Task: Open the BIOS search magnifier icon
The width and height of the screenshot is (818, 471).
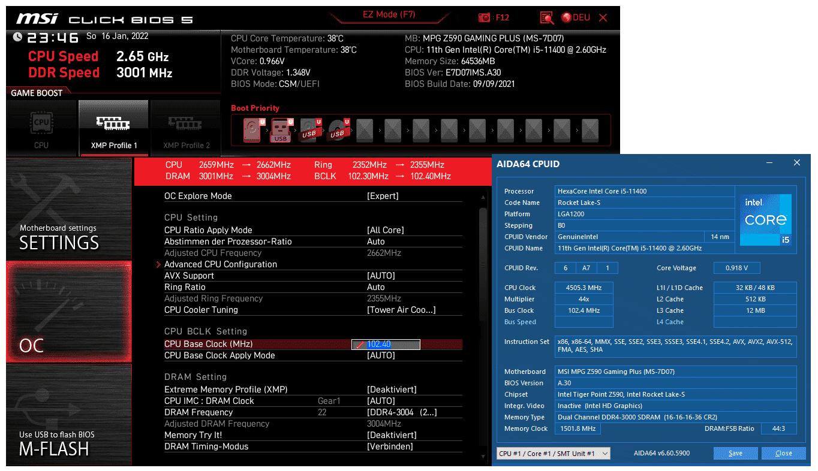Action: tap(546, 17)
